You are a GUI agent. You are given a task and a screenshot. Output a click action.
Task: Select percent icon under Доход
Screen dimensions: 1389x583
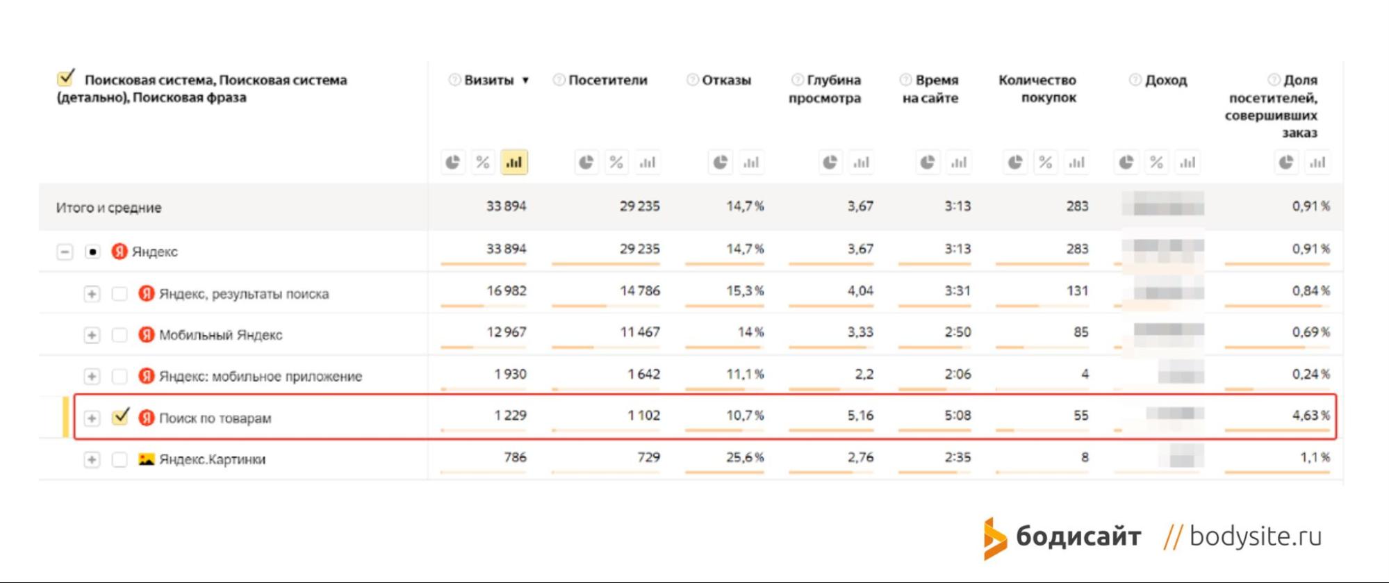pos(1157,163)
